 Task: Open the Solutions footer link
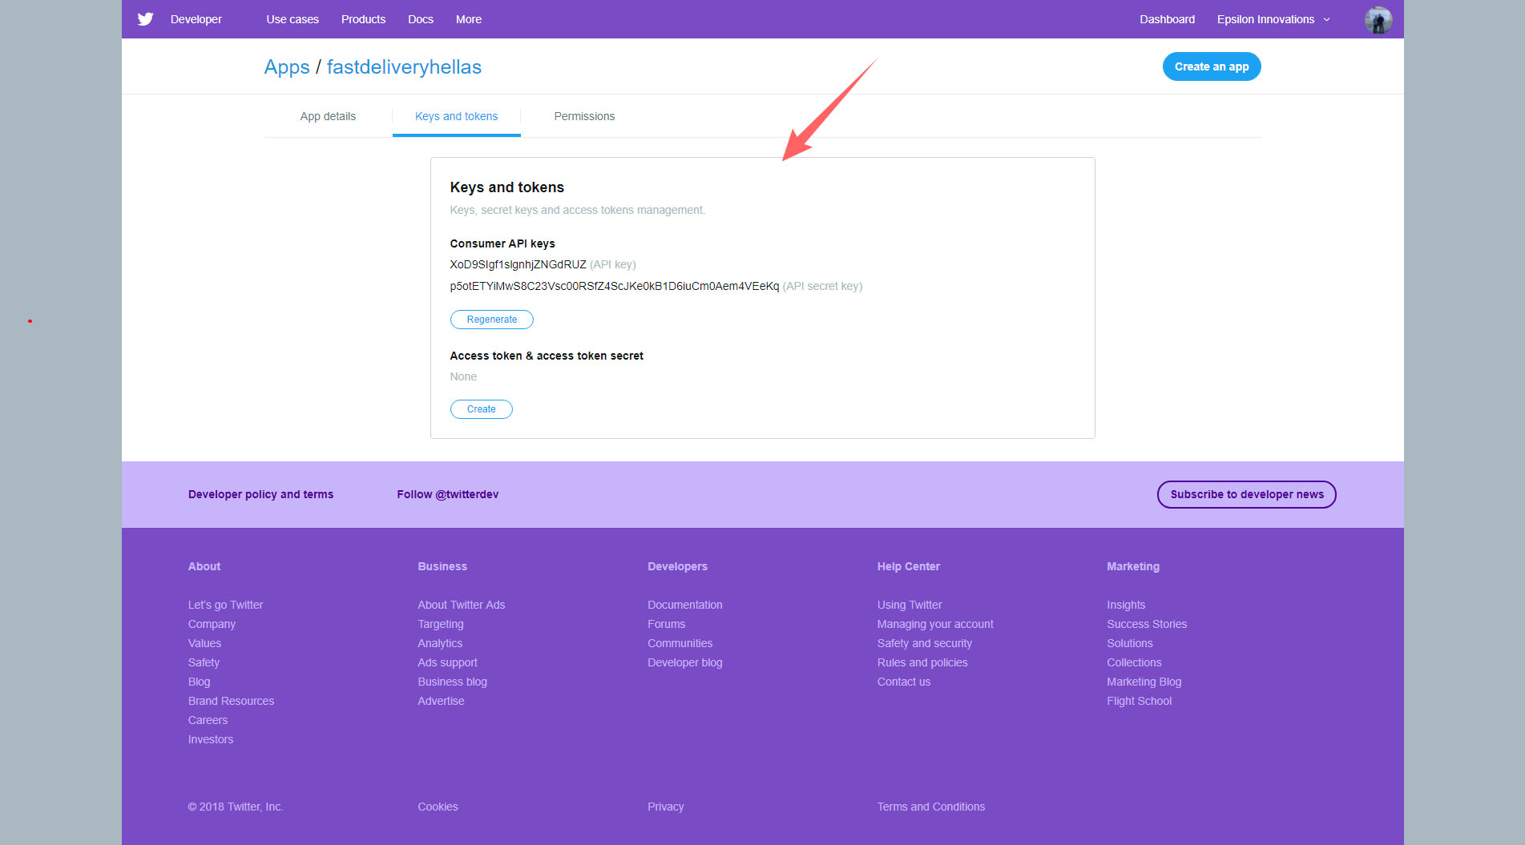[1130, 643]
